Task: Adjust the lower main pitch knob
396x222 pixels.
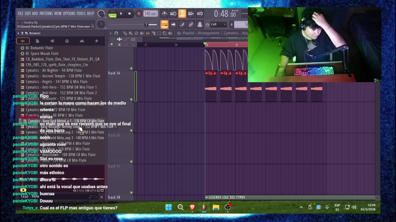Action: point(101,24)
